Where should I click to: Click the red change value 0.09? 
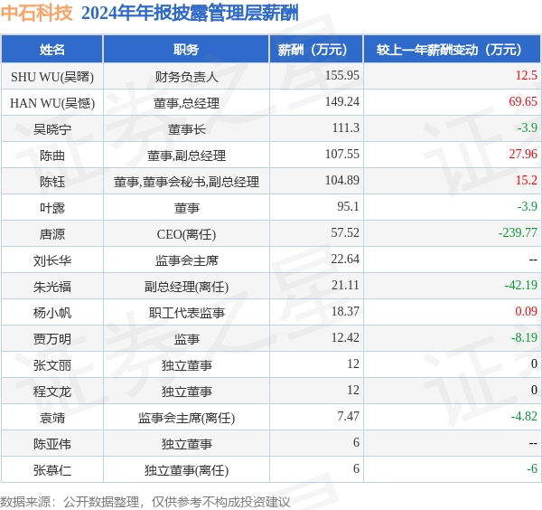point(526,311)
